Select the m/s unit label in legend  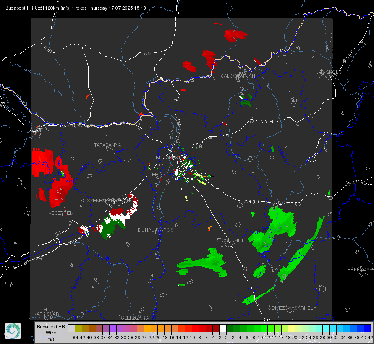tap(51, 339)
